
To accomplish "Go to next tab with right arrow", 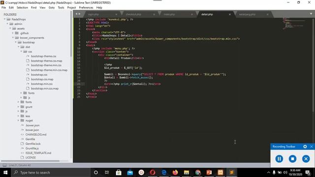I will (x=80, y=14).
